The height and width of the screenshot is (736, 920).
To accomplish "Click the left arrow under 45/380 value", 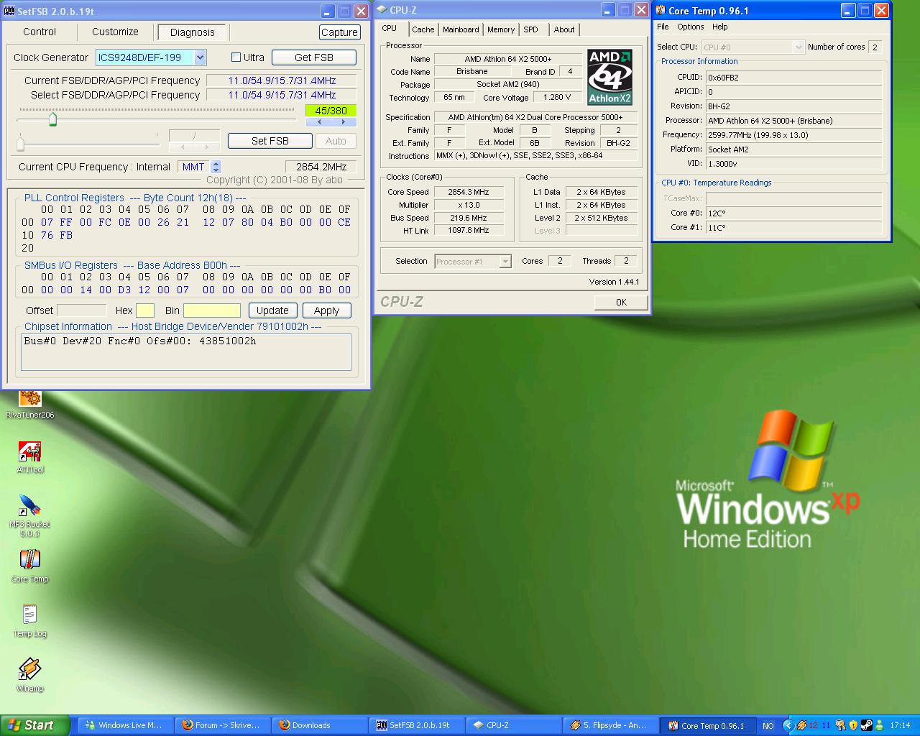I will (319, 121).
